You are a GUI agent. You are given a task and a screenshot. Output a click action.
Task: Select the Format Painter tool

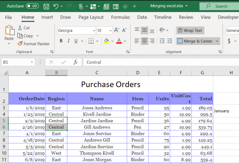click(x=33, y=44)
